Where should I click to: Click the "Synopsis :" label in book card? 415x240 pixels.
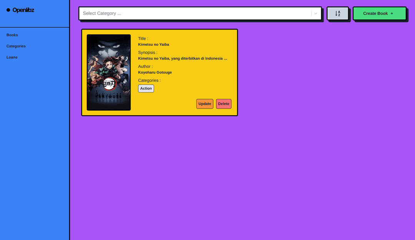(x=148, y=52)
